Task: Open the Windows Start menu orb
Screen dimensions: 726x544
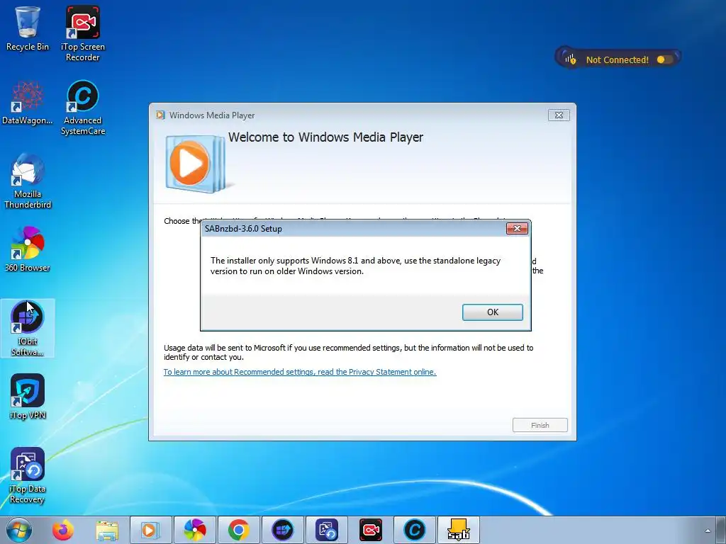Action: tap(19, 530)
